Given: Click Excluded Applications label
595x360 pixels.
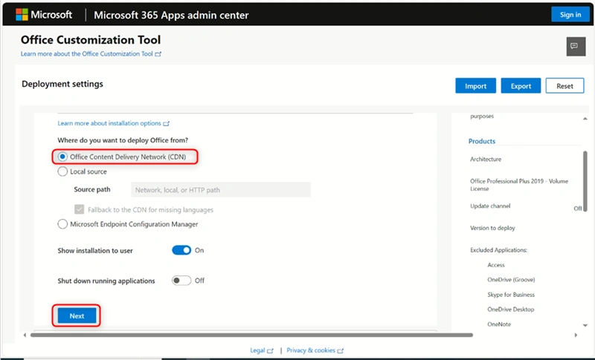Looking at the screenshot, I should click(498, 250).
